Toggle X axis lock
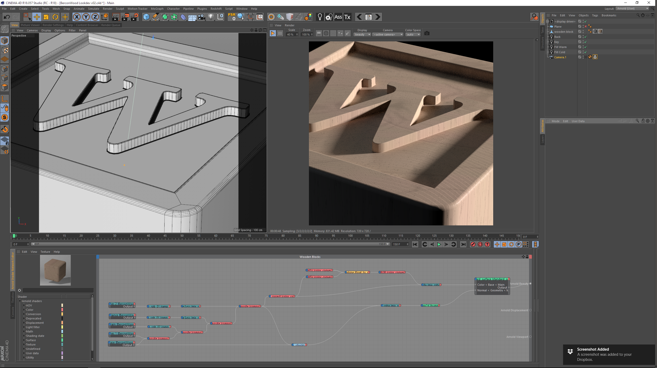The width and height of the screenshot is (657, 368). click(77, 17)
